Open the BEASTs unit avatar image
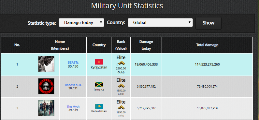The width and height of the screenshot is (259, 120). tap(46, 64)
